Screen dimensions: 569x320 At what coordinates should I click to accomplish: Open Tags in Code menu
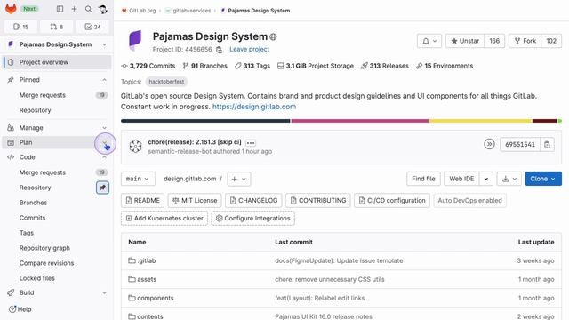coord(27,233)
